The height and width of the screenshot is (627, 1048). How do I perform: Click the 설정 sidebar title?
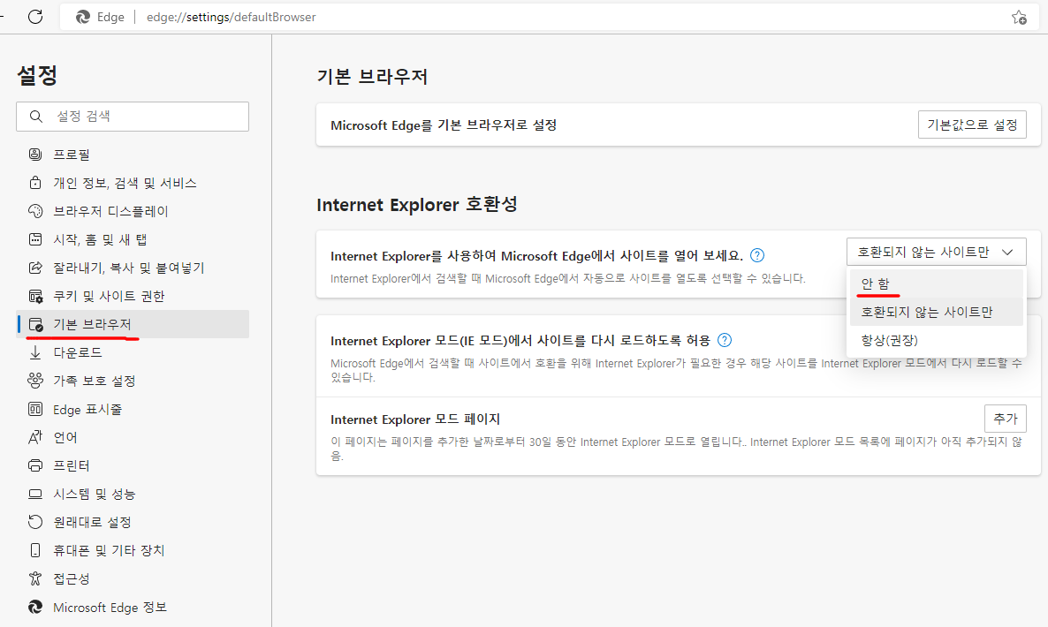click(37, 75)
